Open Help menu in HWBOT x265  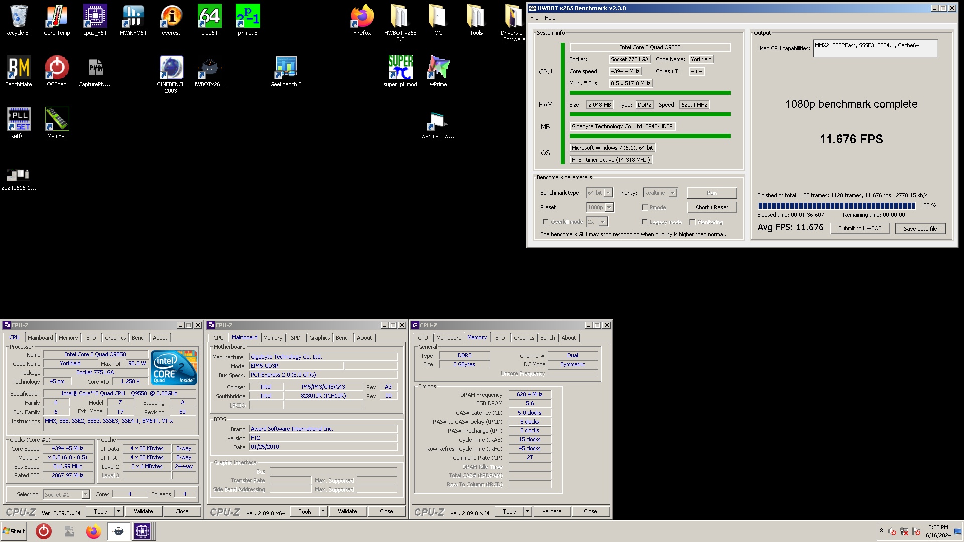coord(550,18)
